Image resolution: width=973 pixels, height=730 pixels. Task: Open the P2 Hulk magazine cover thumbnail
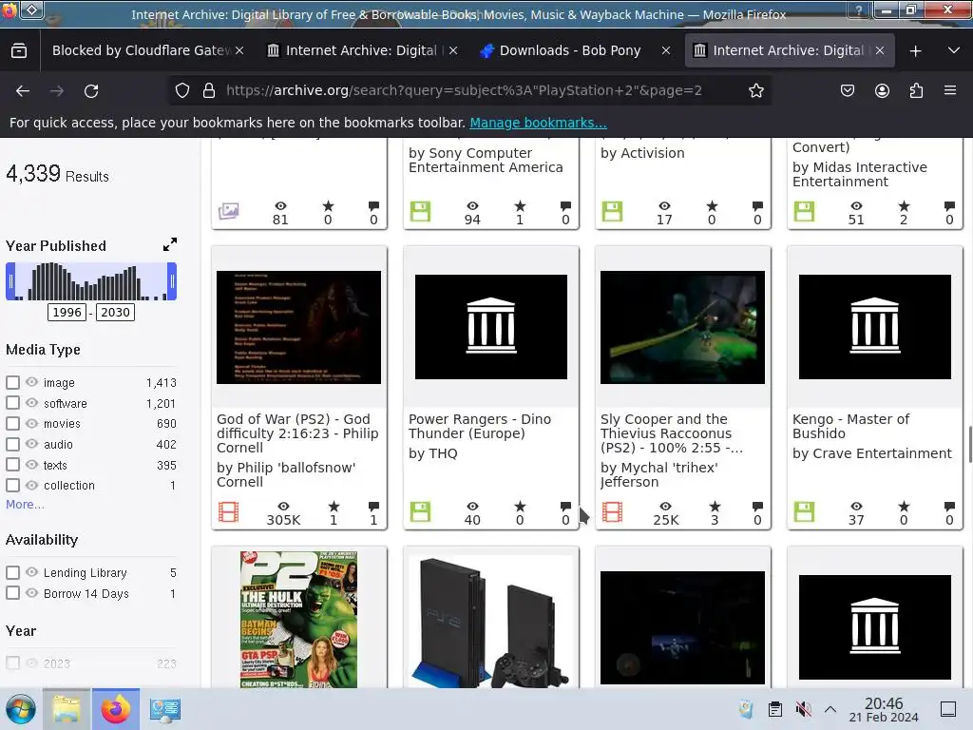click(298, 619)
